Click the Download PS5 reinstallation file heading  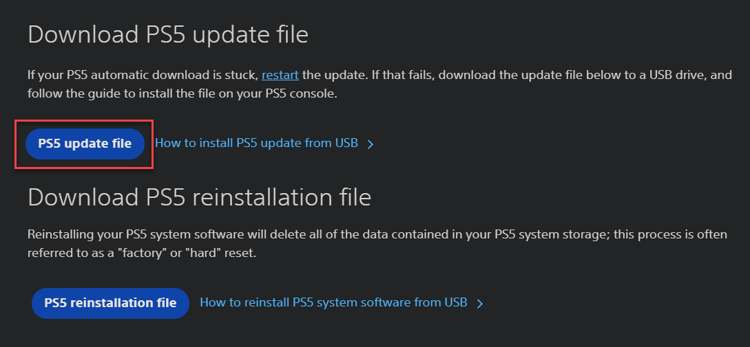tap(199, 197)
